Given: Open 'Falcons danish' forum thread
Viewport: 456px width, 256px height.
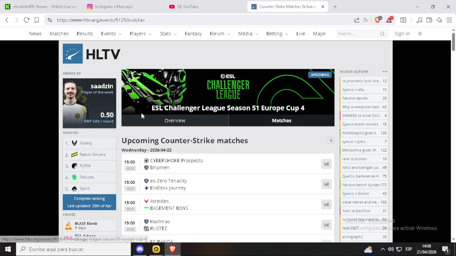Looking at the screenshot, I should click(355, 98).
